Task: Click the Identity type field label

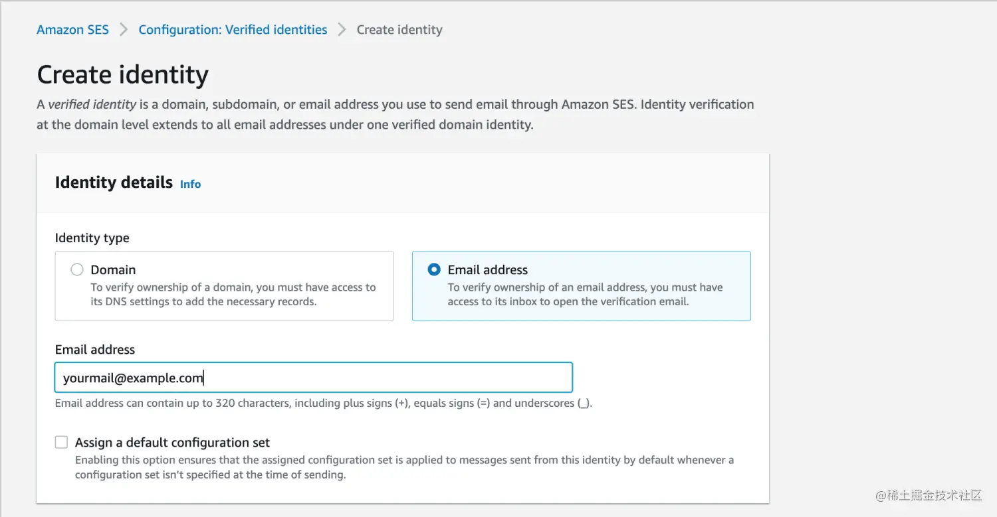Action: (92, 238)
